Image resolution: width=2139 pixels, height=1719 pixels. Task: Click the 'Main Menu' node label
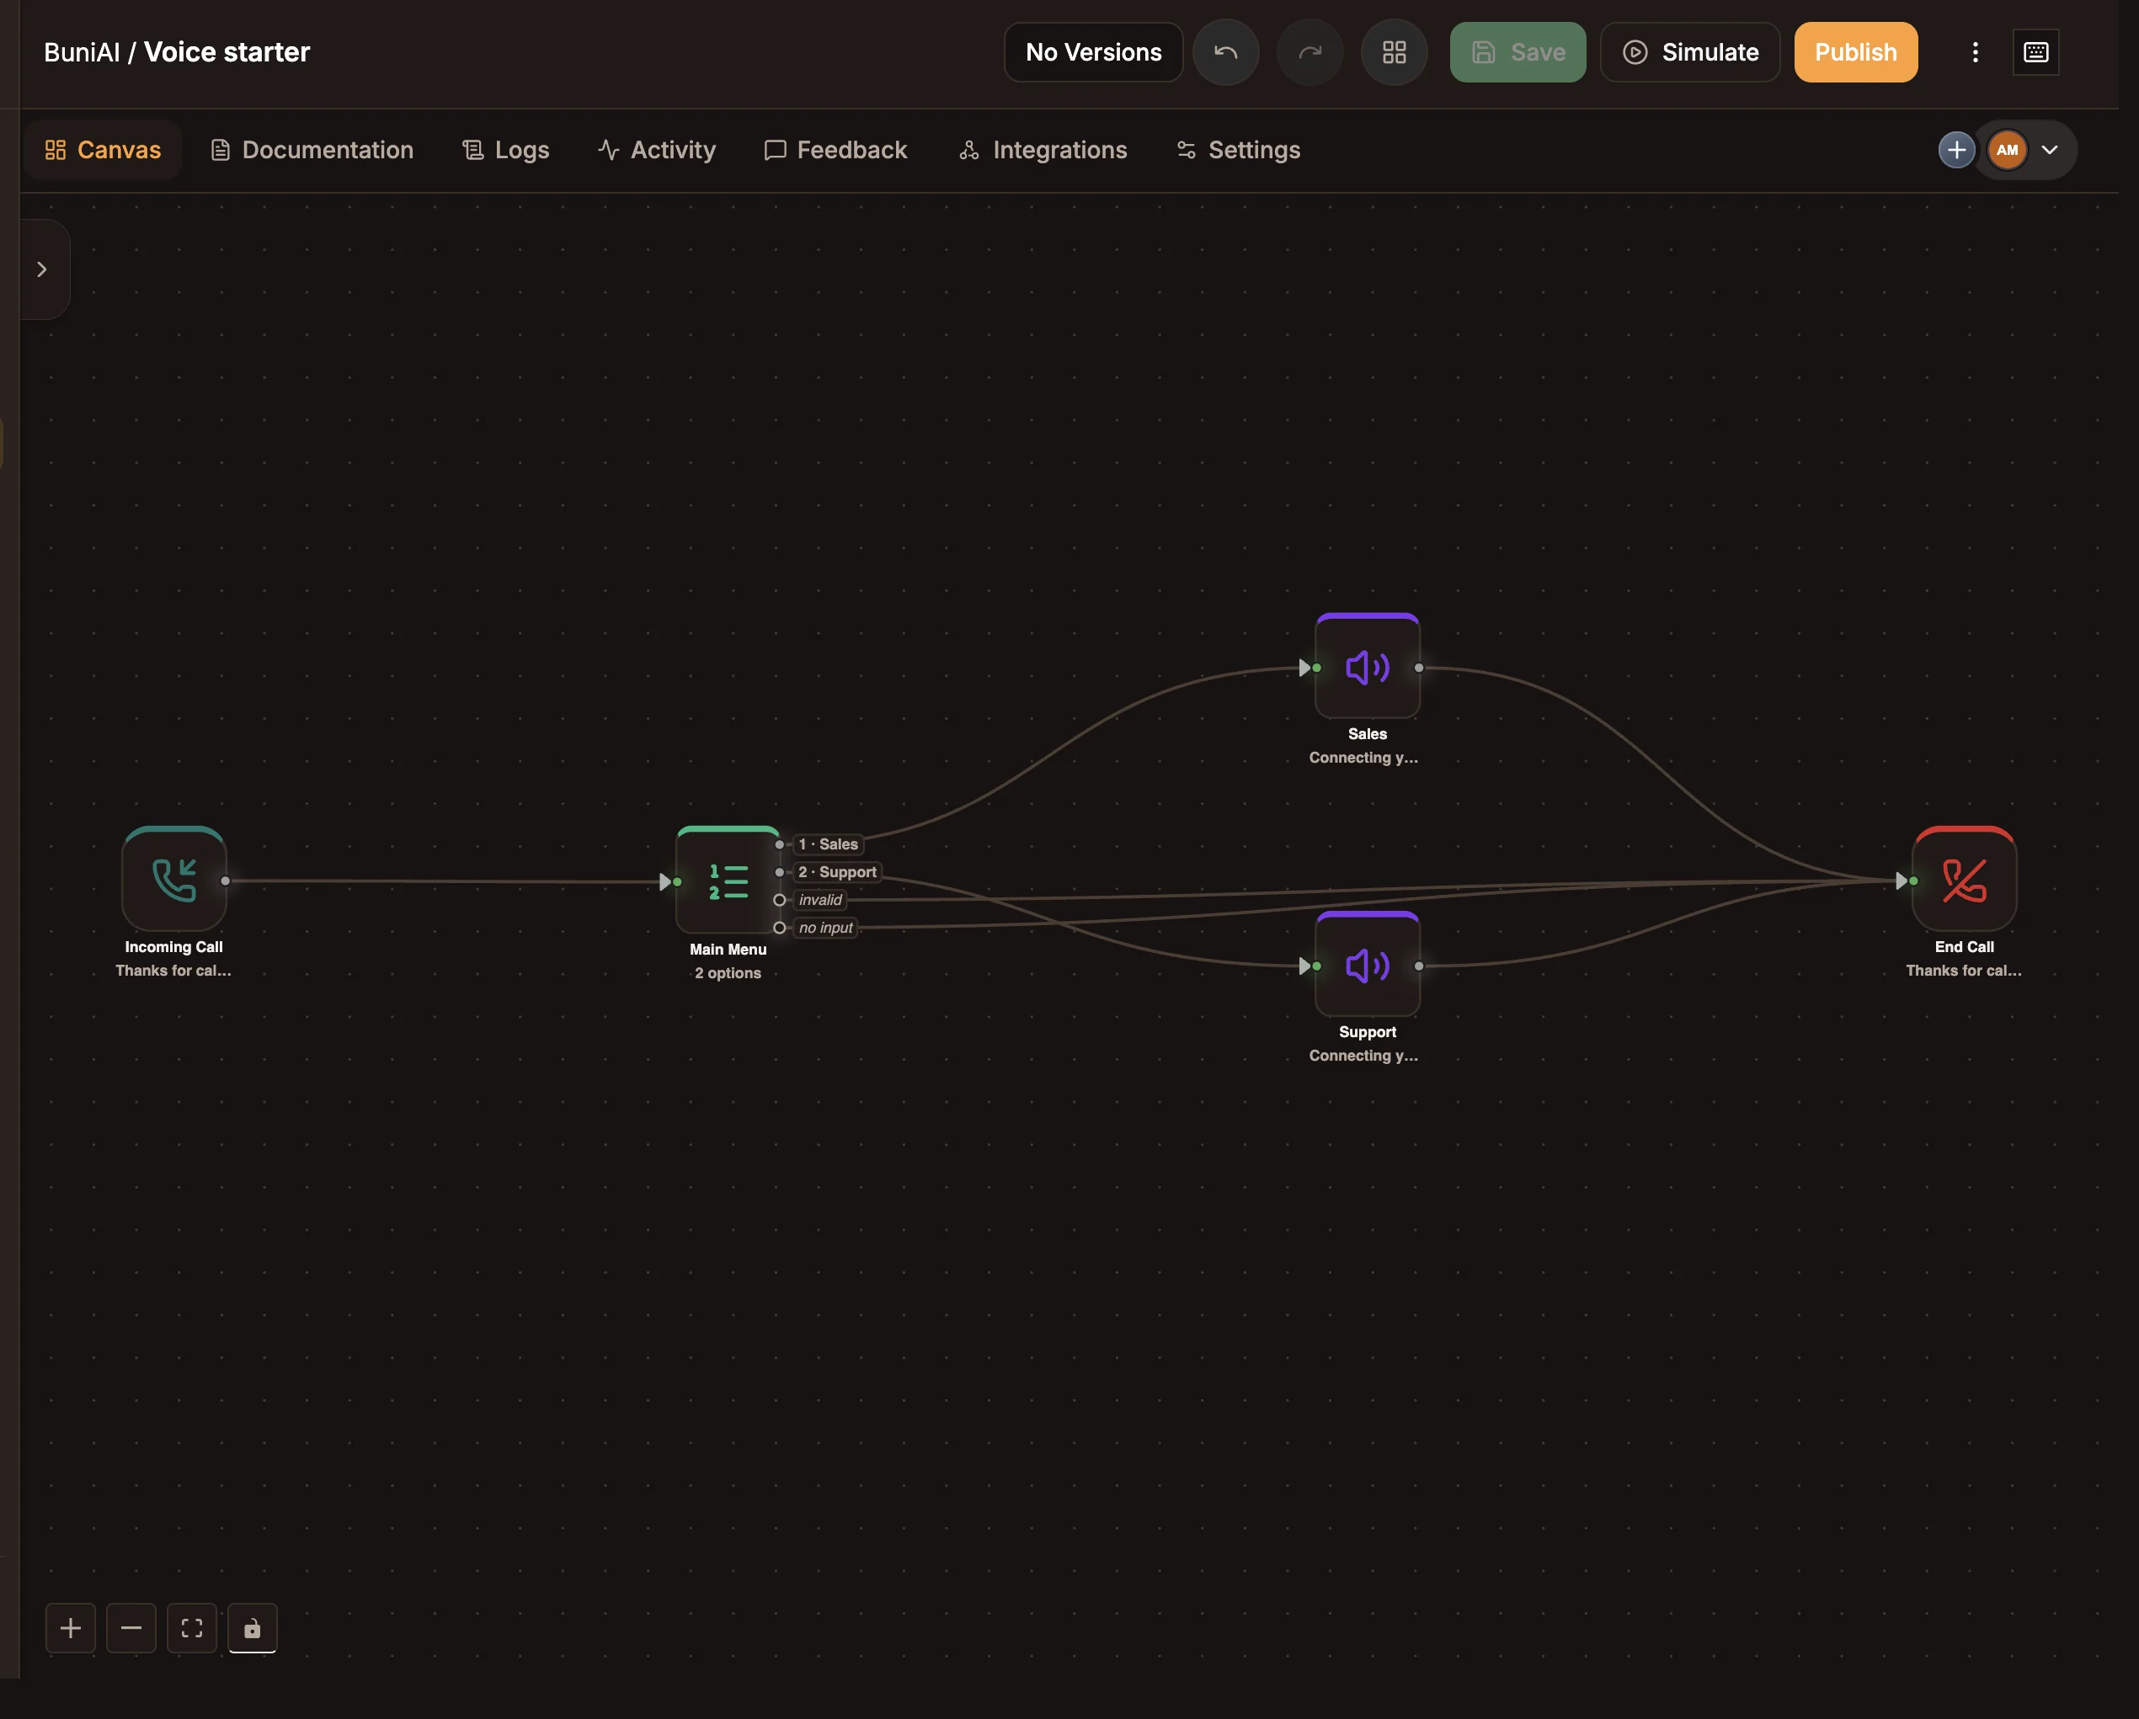(x=728, y=950)
